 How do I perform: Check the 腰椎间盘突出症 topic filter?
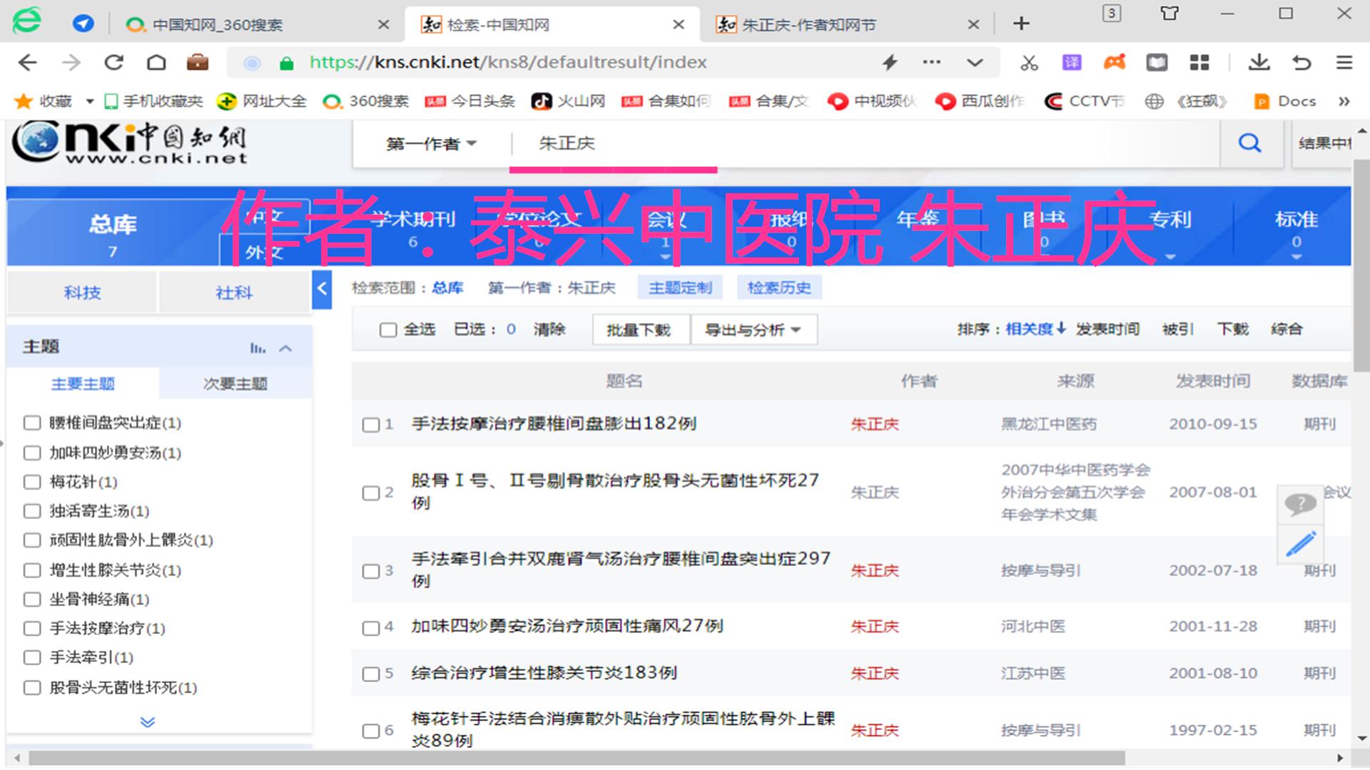coord(32,423)
